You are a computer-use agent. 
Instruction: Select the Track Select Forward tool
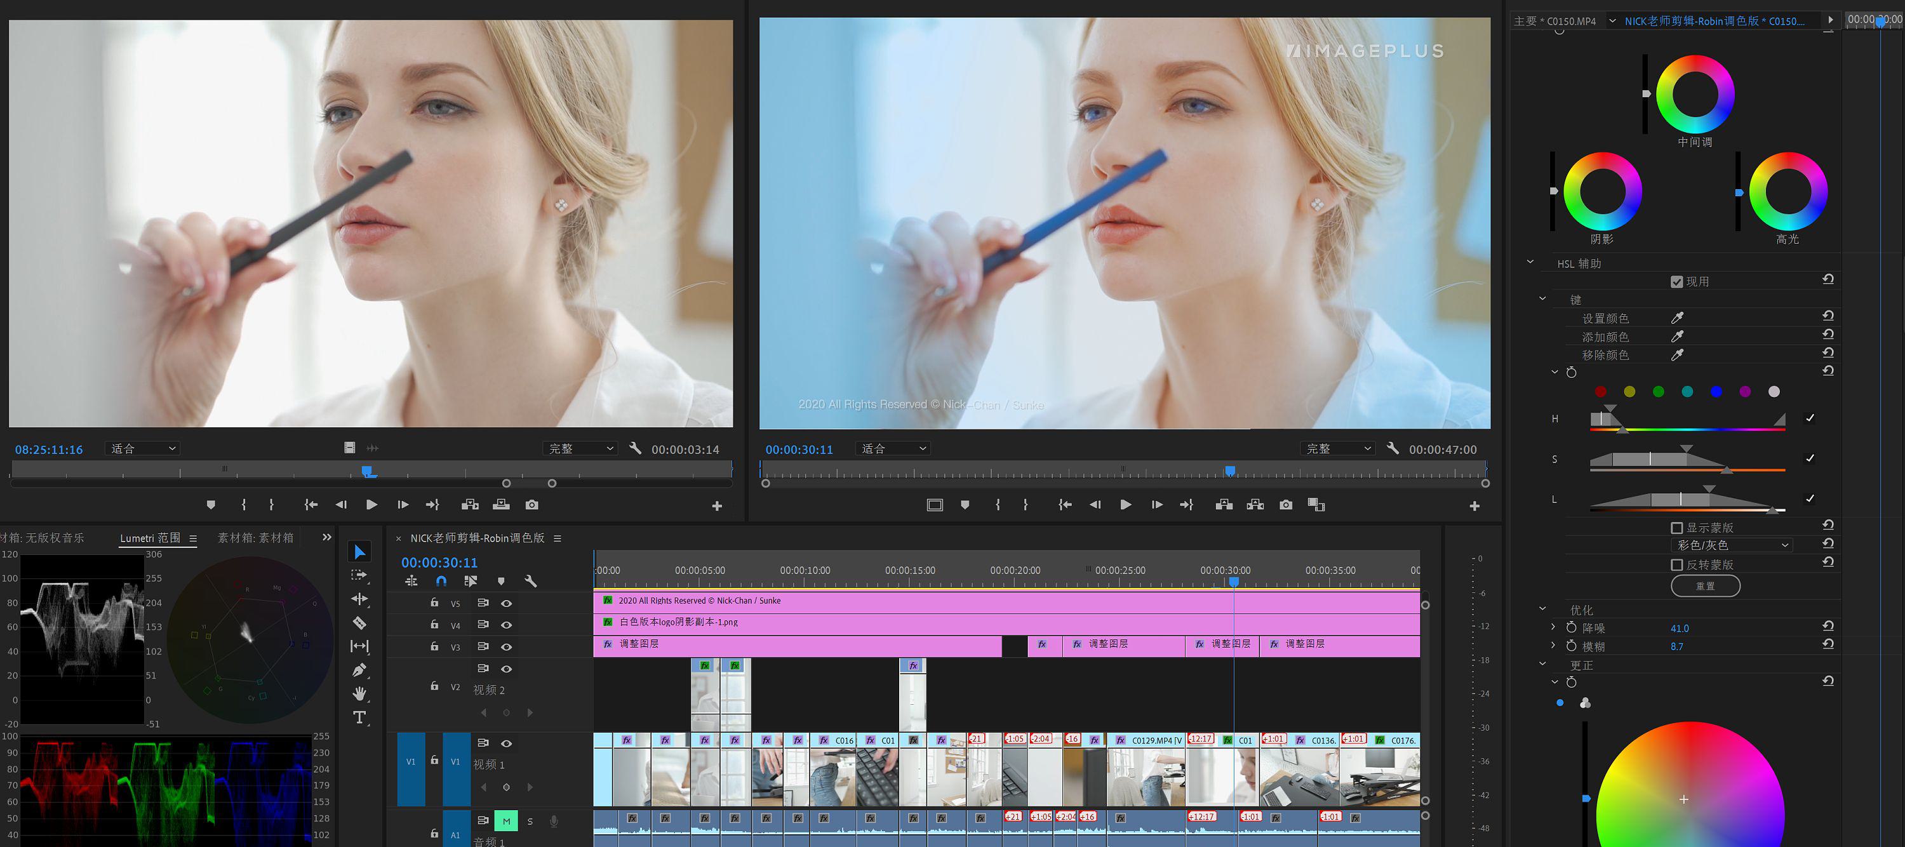pos(359,575)
